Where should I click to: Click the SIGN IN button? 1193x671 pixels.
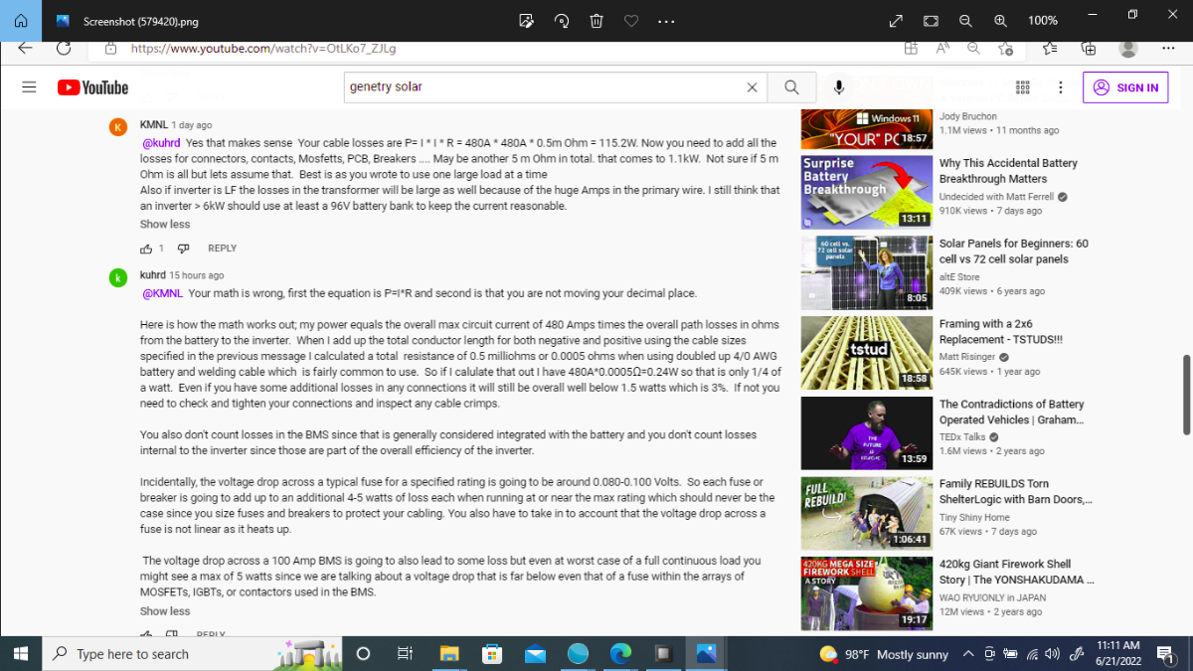pos(1125,87)
